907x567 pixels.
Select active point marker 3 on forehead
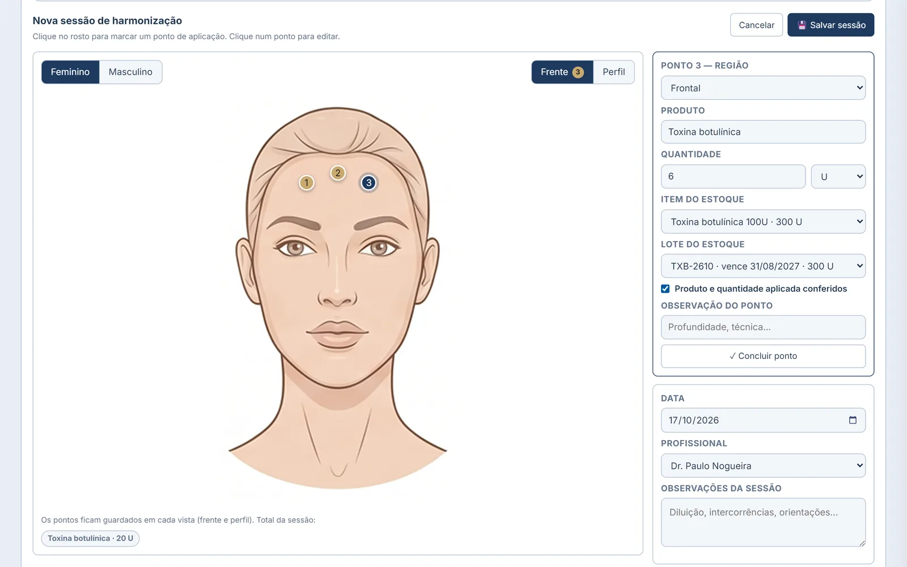[x=369, y=183]
